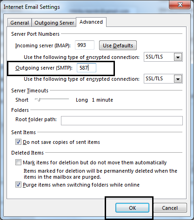This screenshot has height=220, width=194.
Task: Switch to the General tab
Action: click(x=20, y=23)
